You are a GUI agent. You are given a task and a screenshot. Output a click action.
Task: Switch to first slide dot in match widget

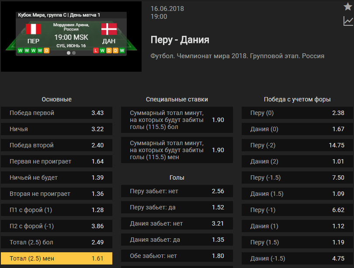(x=69, y=53)
